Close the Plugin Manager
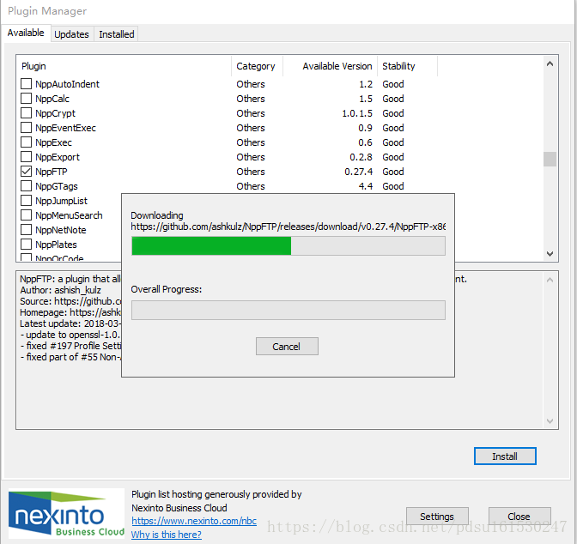Viewport: 577px width, 544px height. pos(519,517)
